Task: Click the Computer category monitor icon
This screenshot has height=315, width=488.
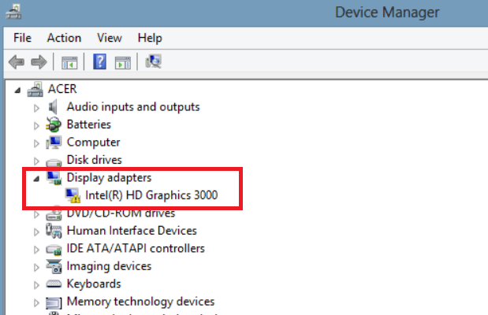Action: [x=54, y=143]
